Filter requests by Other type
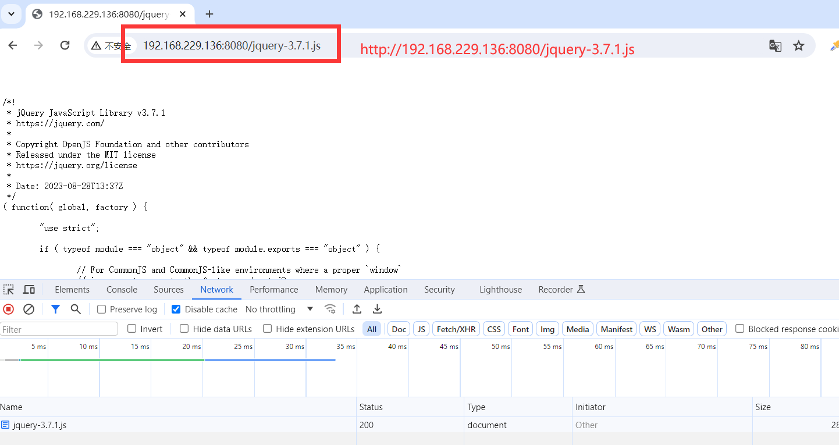 [712, 329]
